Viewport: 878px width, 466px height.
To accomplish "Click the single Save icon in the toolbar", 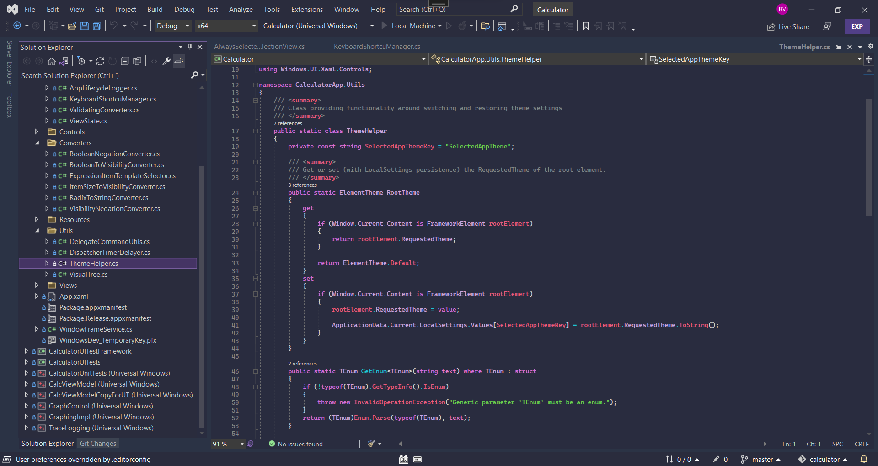I will (x=85, y=26).
